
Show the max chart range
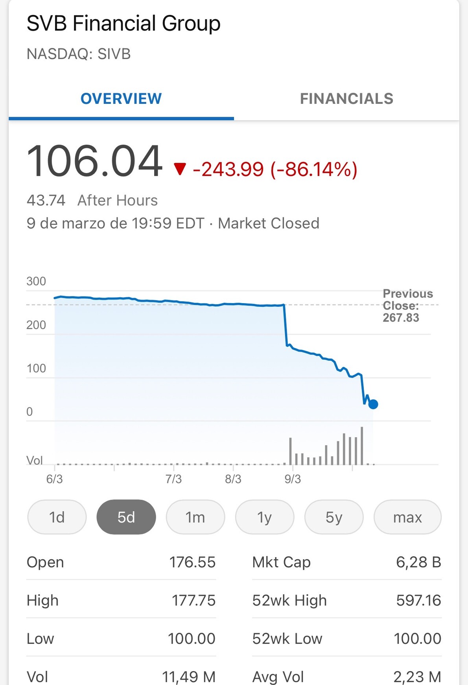tap(407, 517)
